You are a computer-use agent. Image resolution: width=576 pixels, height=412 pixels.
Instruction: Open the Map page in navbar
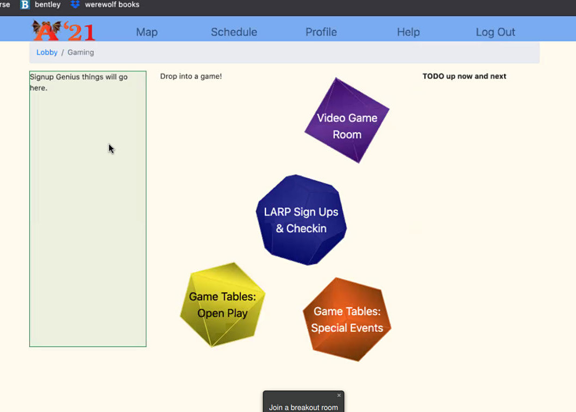pyautogui.click(x=147, y=32)
